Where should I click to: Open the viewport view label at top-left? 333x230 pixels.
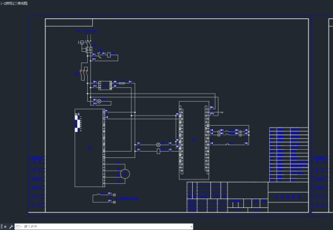coord(14,3)
